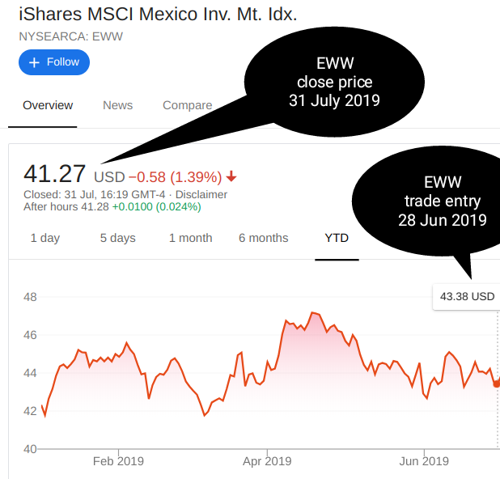This screenshot has width=500, height=479.
Task: Select the 1 day chart range
Action: click(x=45, y=238)
